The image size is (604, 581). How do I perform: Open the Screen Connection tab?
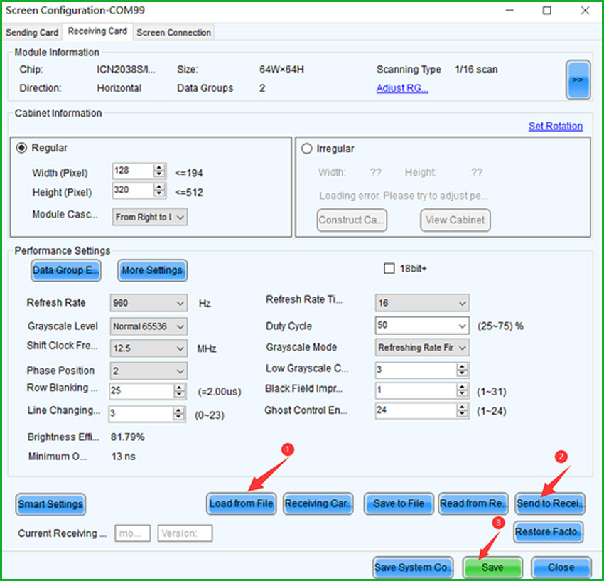[173, 32]
